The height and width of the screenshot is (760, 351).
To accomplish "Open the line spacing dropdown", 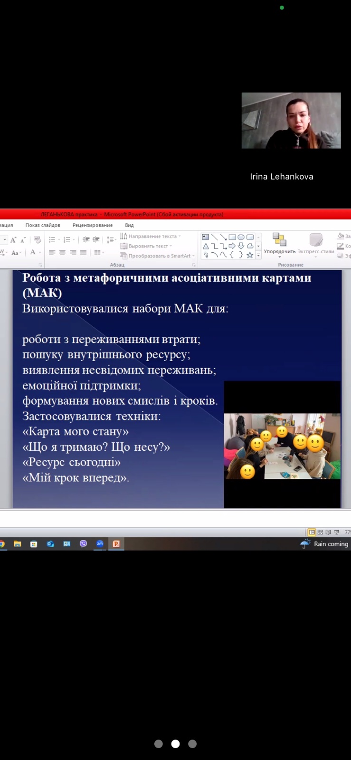I will [x=111, y=240].
